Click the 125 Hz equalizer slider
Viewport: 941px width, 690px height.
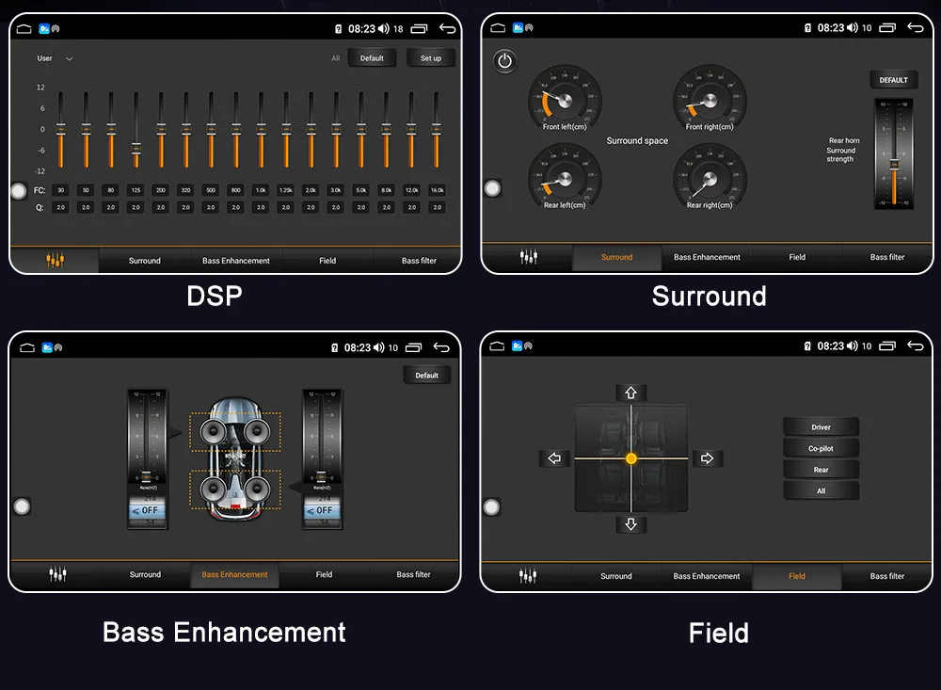136,130
